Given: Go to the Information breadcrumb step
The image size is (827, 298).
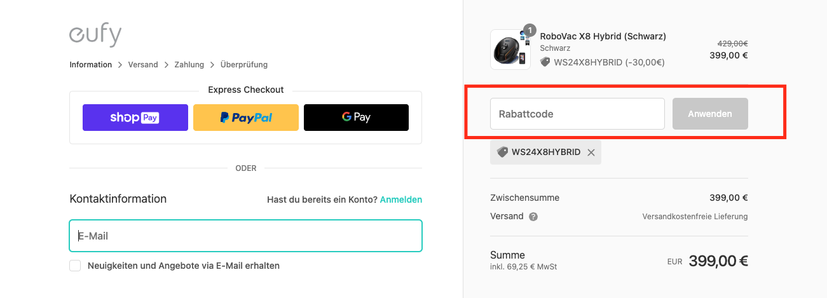Looking at the screenshot, I should [90, 65].
